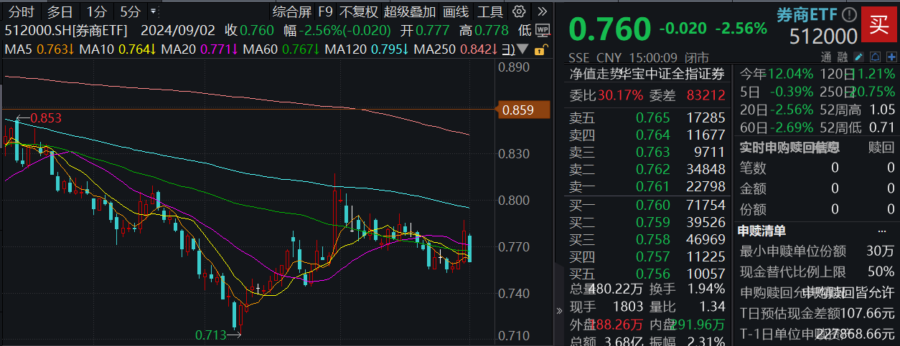Select the 卖四 0.764 order row
The width and height of the screenshot is (900, 346).
click(647, 135)
